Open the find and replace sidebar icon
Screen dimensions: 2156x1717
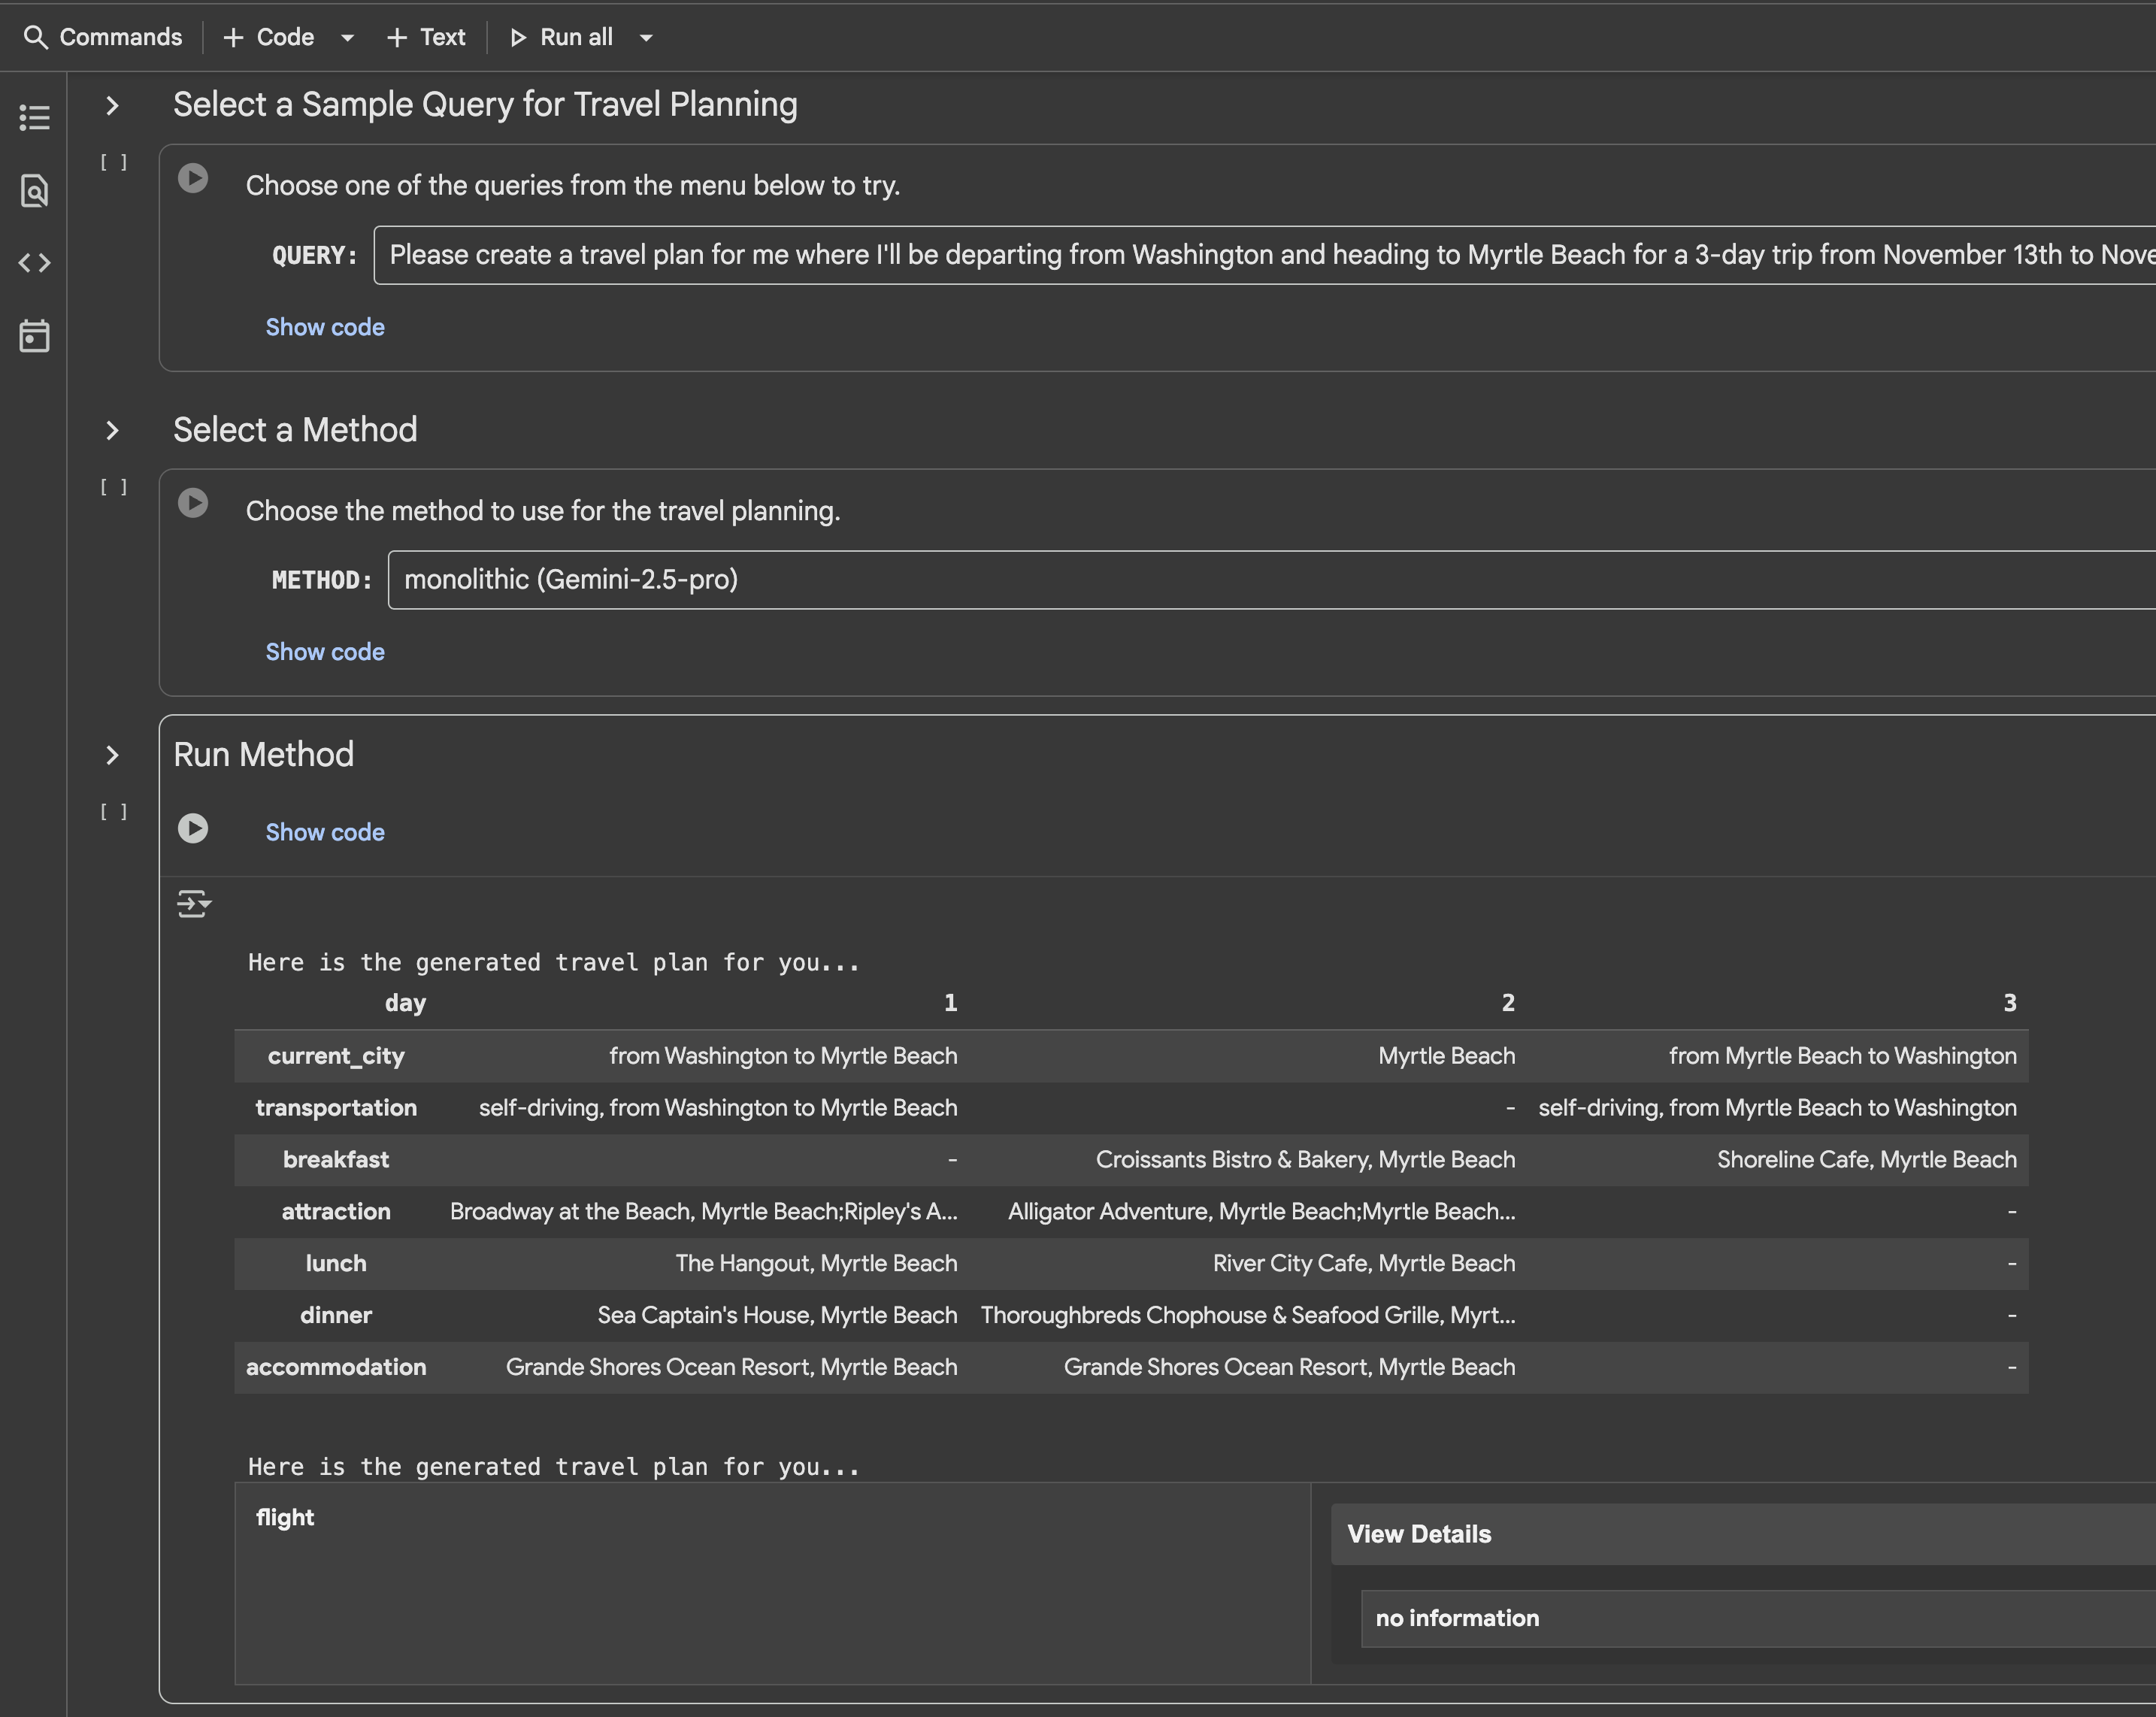34,190
